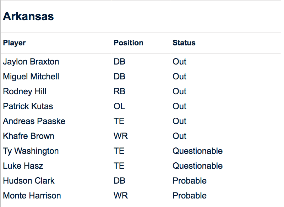
Task: Select Ty Washington in the player list
Action: click(x=31, y=151)
